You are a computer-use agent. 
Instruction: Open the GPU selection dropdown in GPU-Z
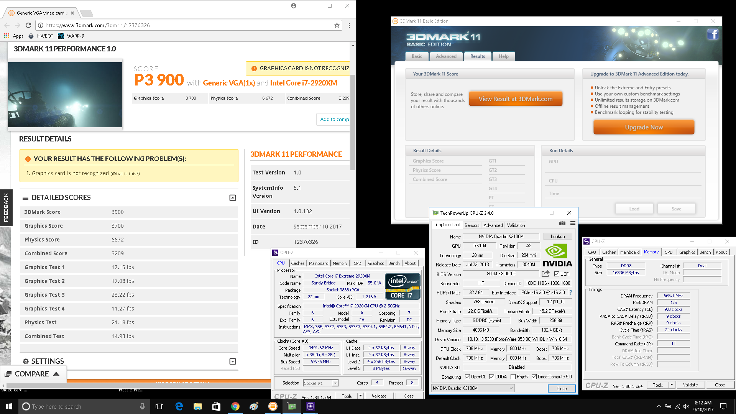(x=473, y=388)
